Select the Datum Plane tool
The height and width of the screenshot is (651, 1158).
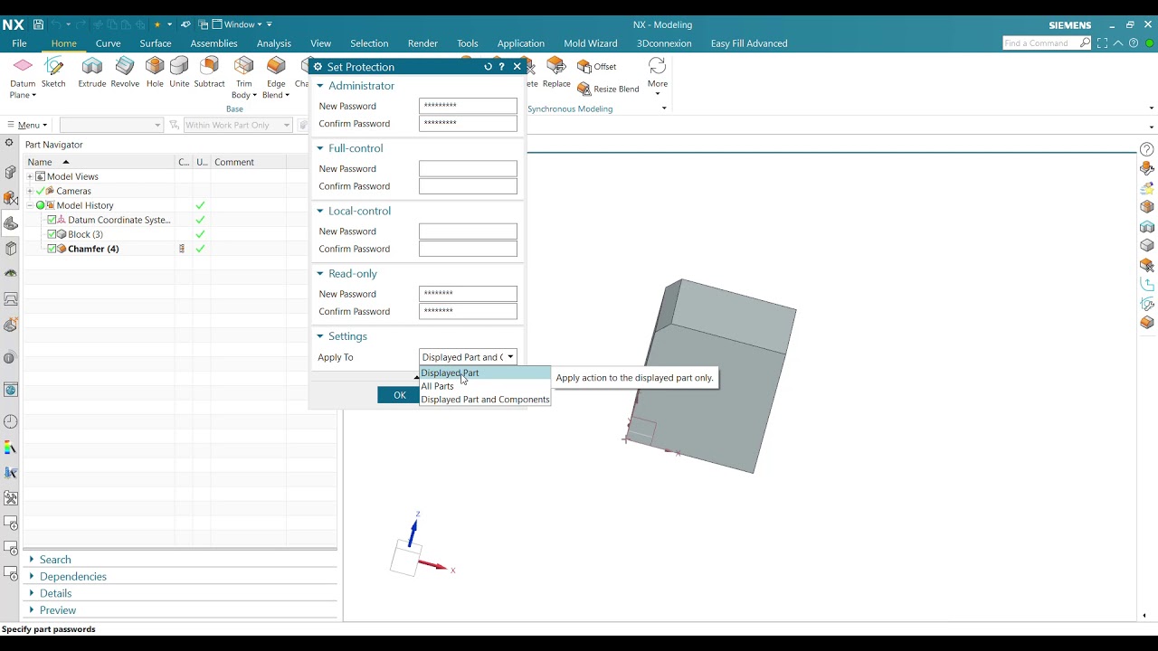tap(23, 77)
